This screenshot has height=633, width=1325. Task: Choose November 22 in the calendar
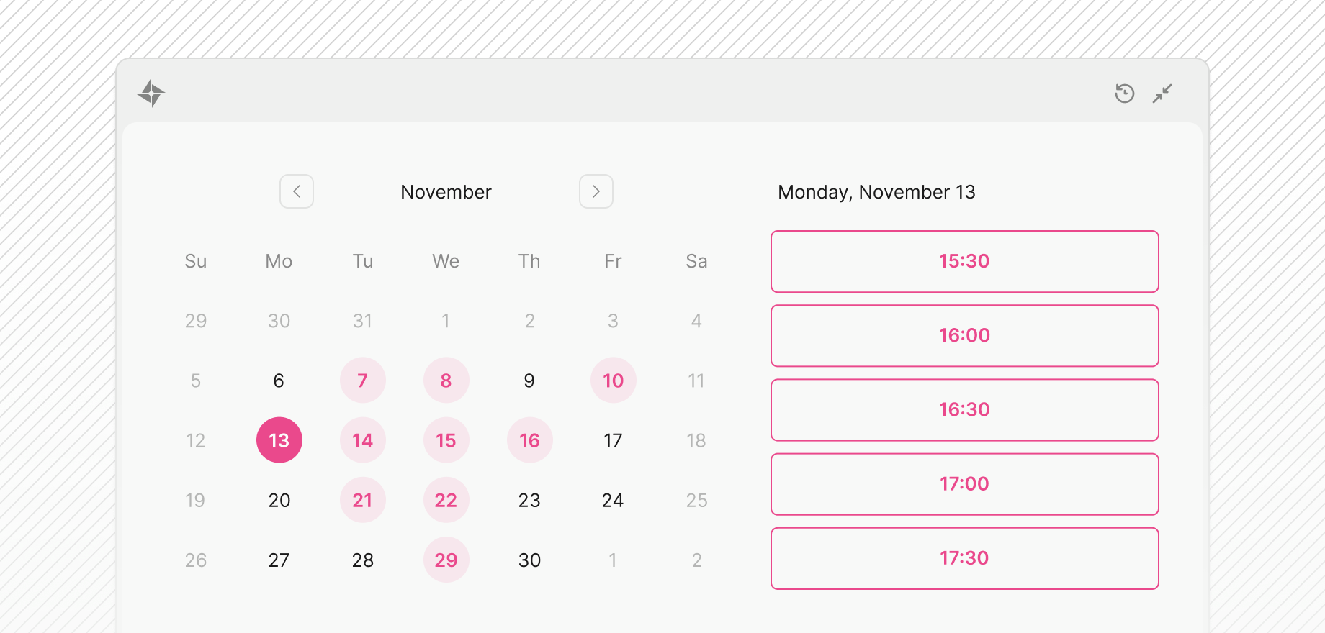[446, 500]
